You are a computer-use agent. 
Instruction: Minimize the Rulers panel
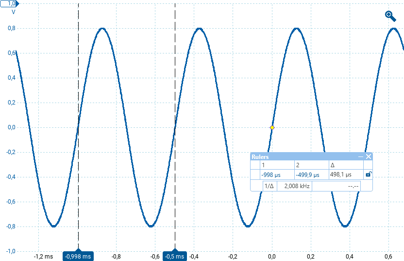[x=361, y=157]
